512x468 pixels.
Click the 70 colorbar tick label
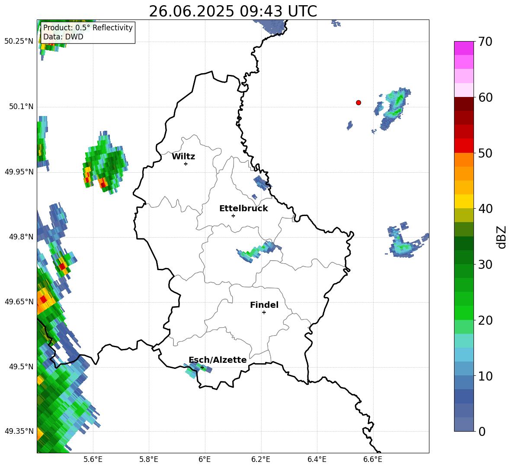click(485, 42)
